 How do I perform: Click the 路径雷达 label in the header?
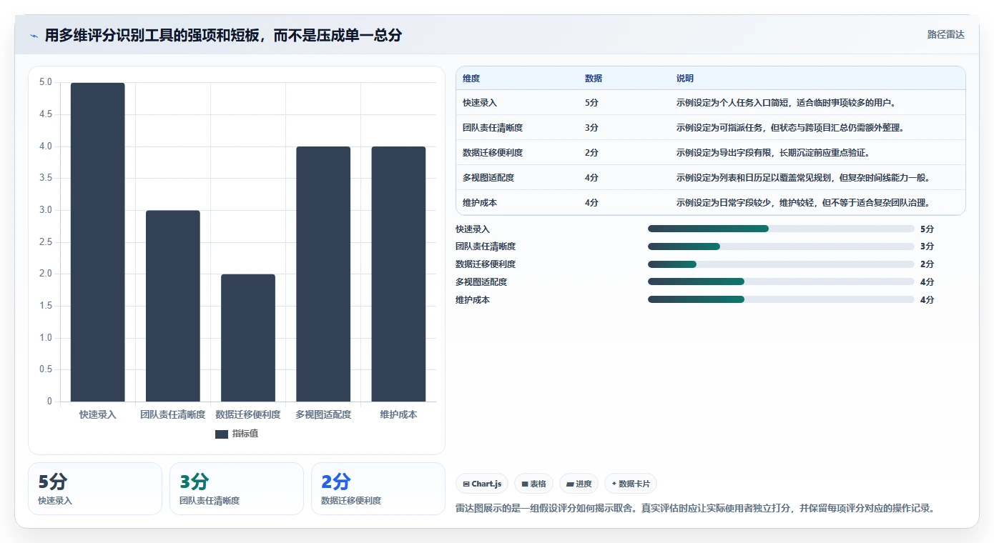pos(945,34)
